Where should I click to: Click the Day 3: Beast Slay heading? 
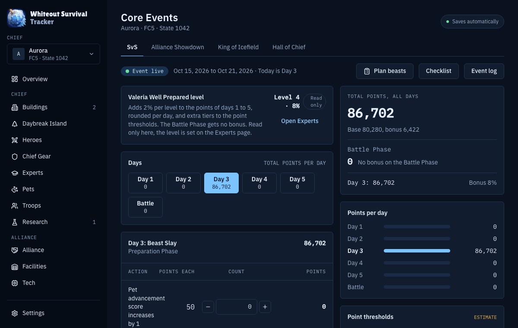point(152,243)
